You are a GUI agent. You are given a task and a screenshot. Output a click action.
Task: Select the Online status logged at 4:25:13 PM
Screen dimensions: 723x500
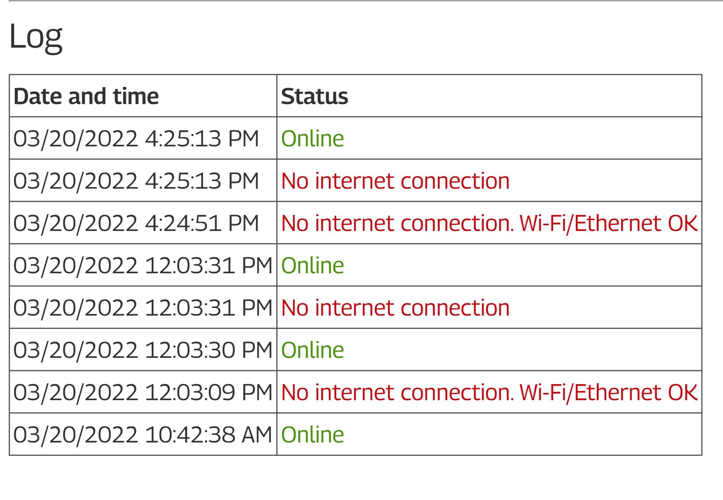click(313, 139)
